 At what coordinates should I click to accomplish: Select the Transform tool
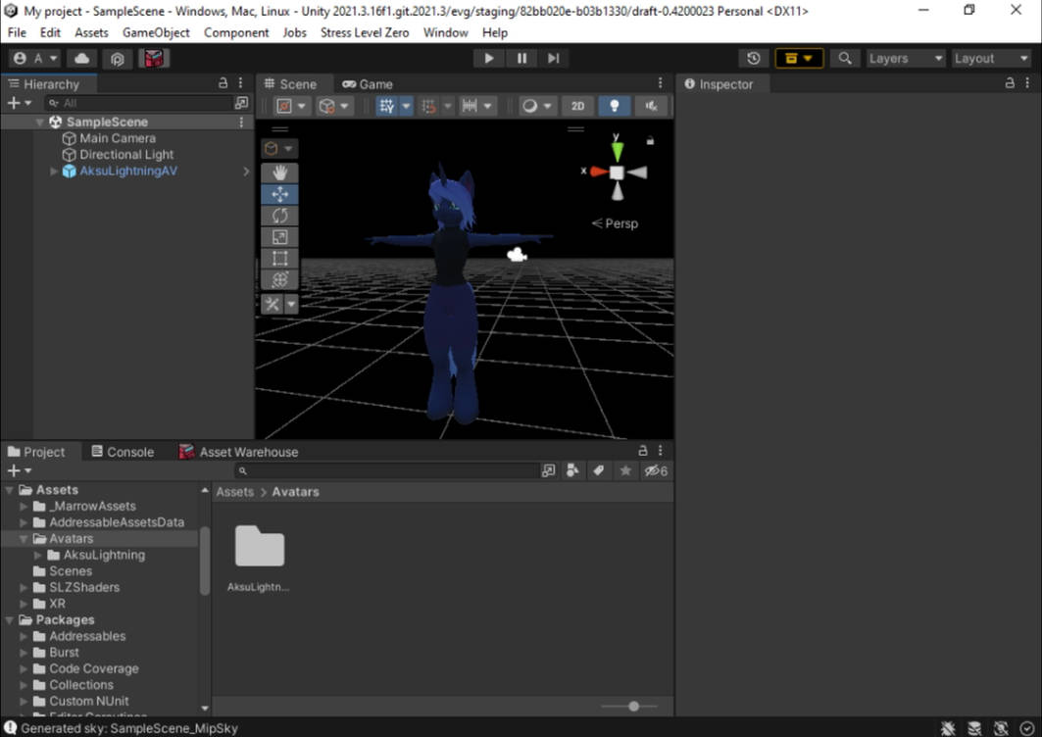(x=279, y=279)
